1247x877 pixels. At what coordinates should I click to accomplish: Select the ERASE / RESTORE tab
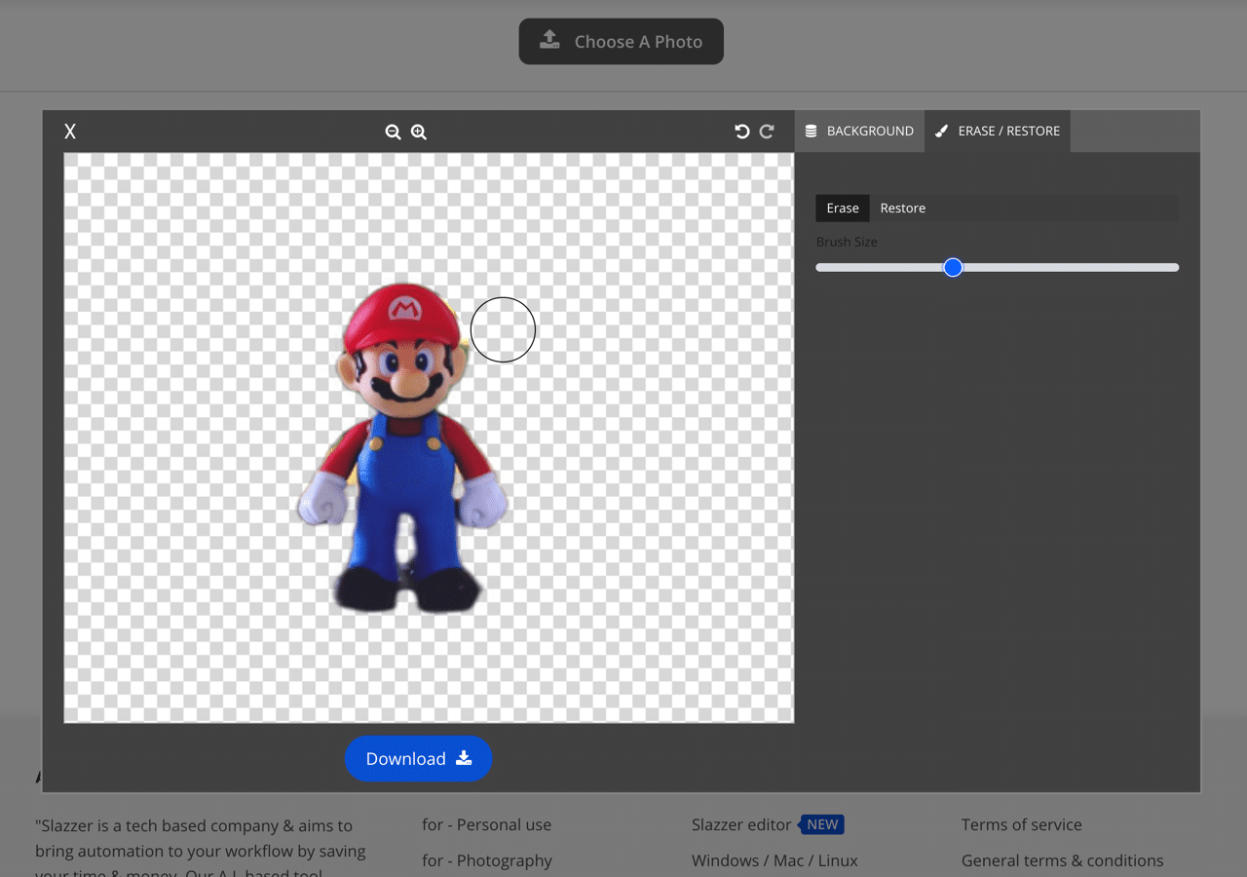pos(998,131)
